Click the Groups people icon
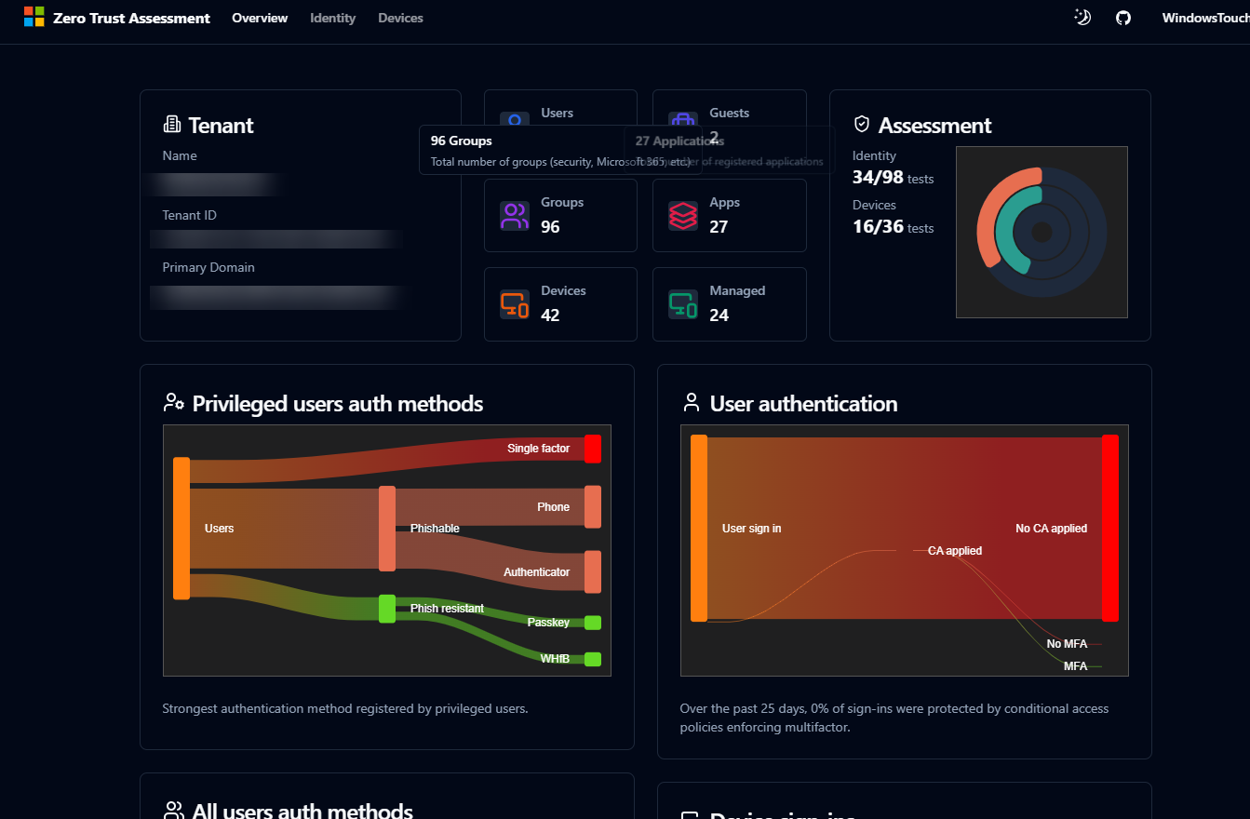This screenshot has width=1250, height=819. pos(514,215)
